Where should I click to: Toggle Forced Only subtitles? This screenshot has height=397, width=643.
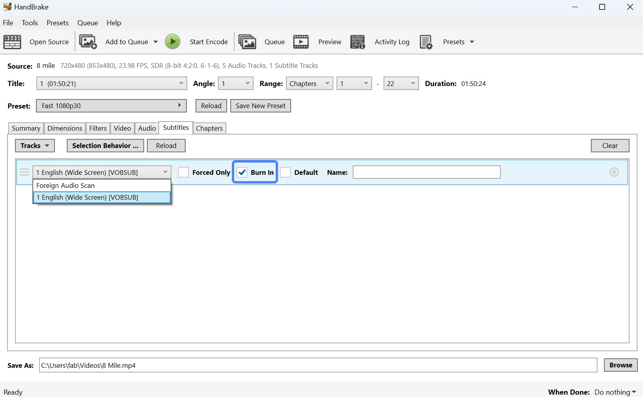pos(184,172)
